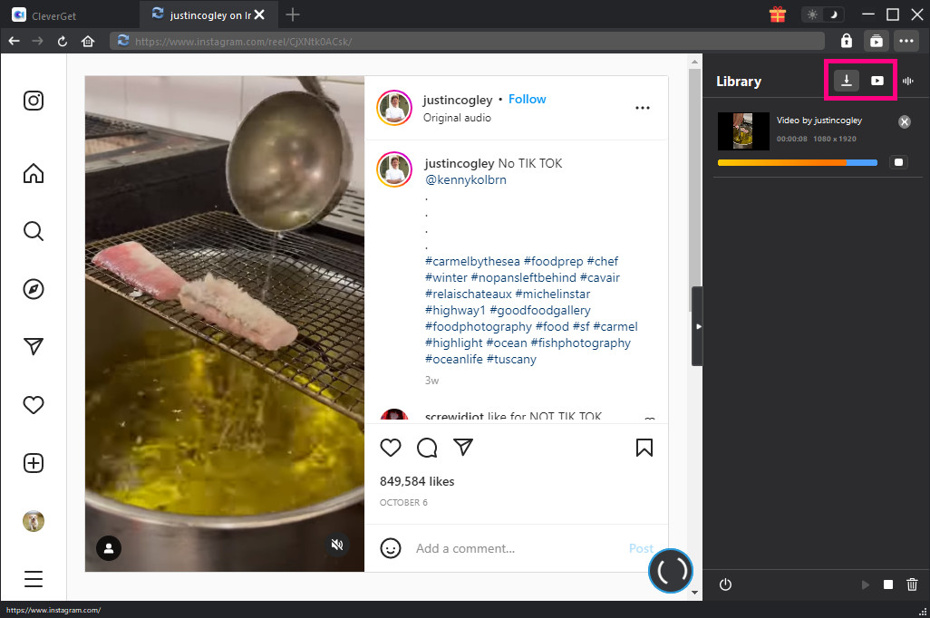Click the gift box promotion icon
The image size is (930, 618).
pyautogui.click(x=777, y=14)
